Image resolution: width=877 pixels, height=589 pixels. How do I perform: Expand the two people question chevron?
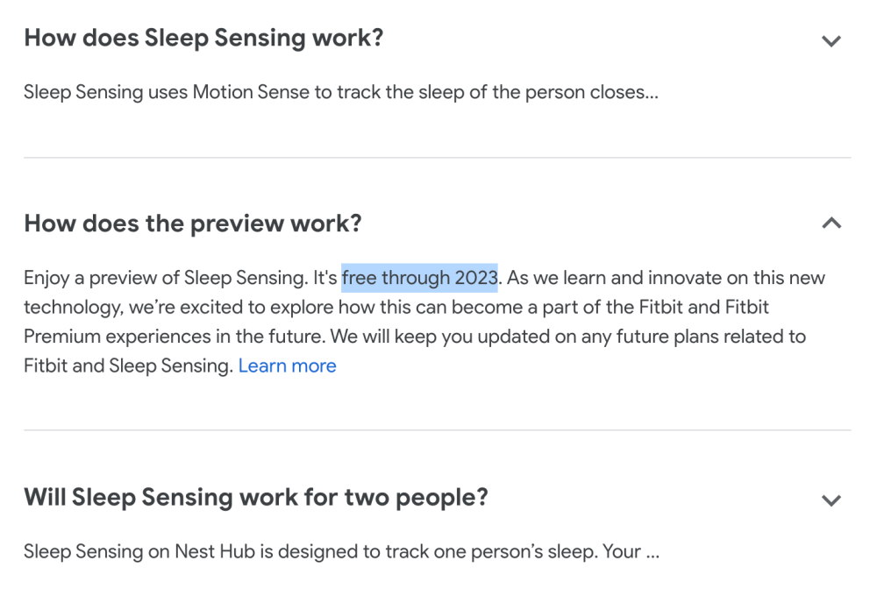pyautogui.click(x=831, y=500)
